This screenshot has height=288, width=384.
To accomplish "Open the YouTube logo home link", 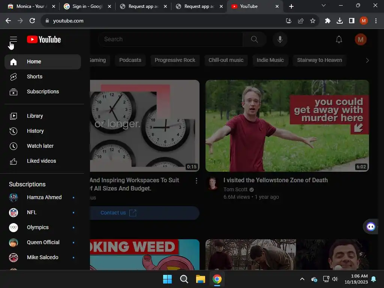I will click(44, 39).
